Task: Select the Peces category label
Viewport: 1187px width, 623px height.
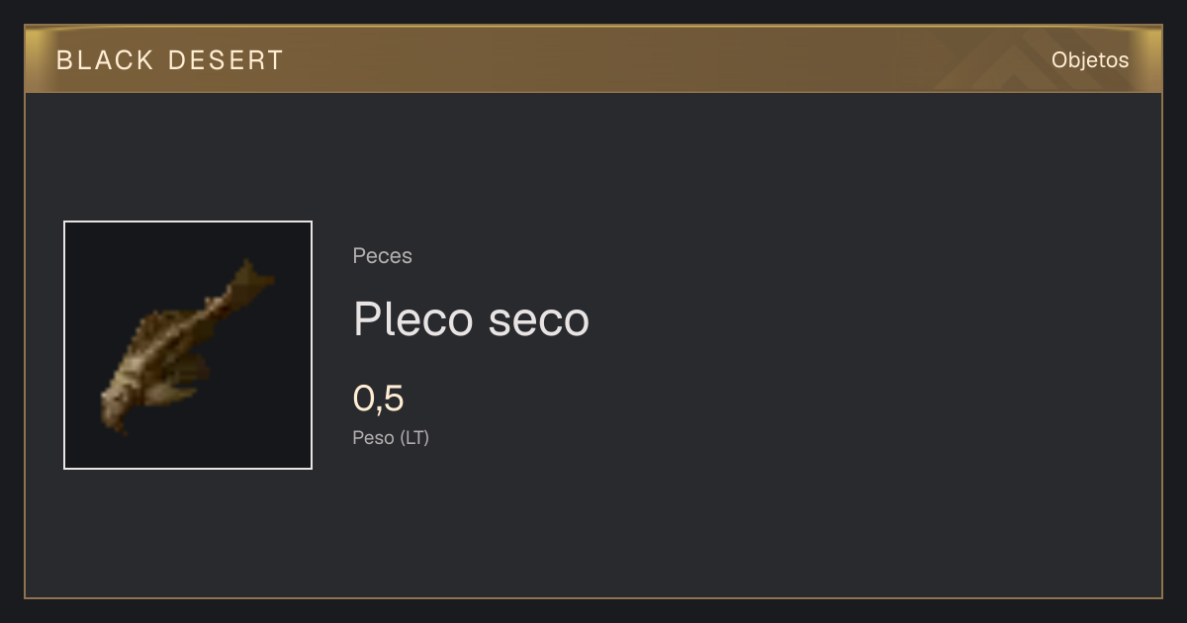Action: [382, 256]
